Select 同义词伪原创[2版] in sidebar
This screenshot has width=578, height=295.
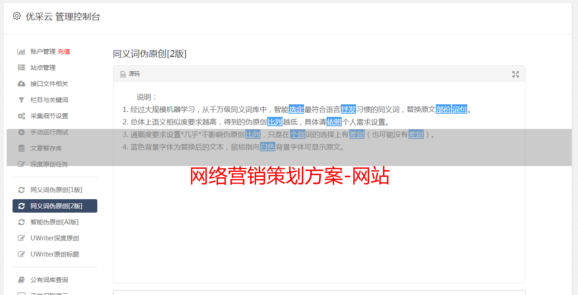(55, 206)
